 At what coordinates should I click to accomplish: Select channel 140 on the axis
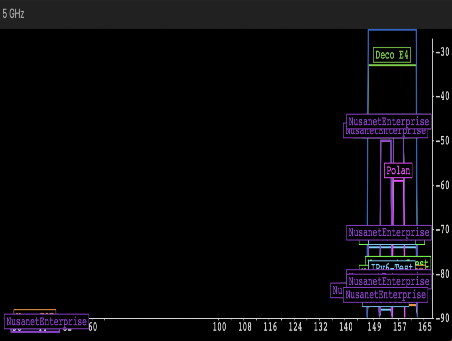pyautogui.click(x=346, y=327)
